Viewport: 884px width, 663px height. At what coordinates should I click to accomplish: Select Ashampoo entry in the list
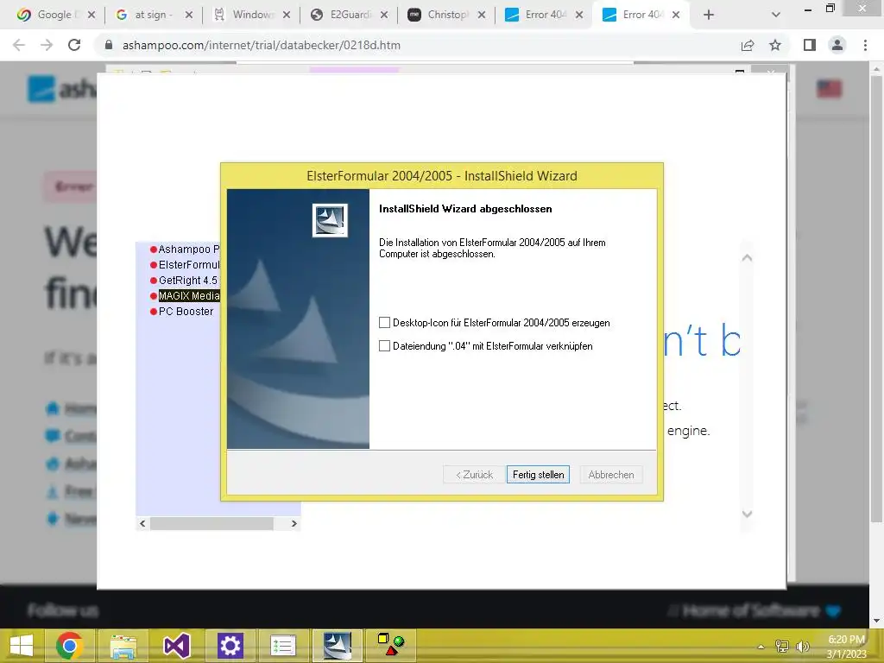pyautogui.click(x=188, y=249)
